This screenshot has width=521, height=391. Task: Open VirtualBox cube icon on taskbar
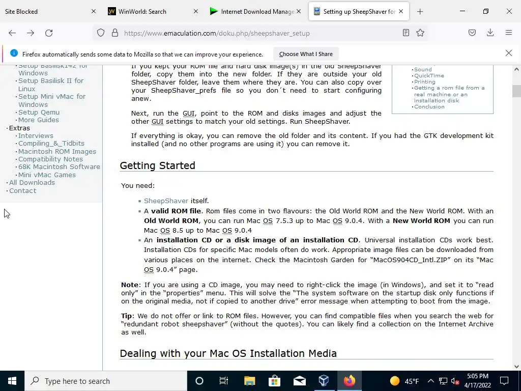pyautogui.click(x=324, y=381)
